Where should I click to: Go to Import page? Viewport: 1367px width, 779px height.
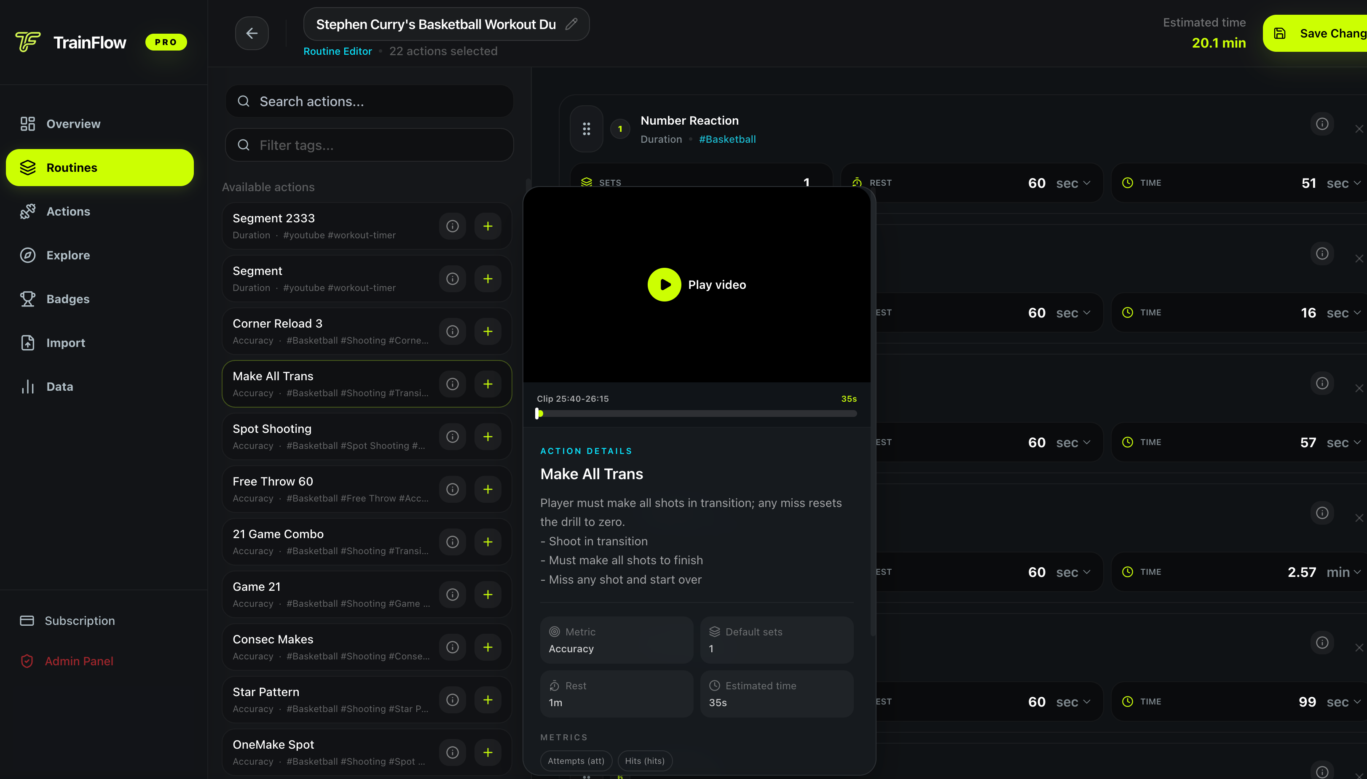[99, 343]
